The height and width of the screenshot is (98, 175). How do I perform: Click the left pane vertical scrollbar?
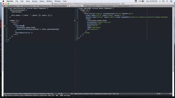point(2,39)
